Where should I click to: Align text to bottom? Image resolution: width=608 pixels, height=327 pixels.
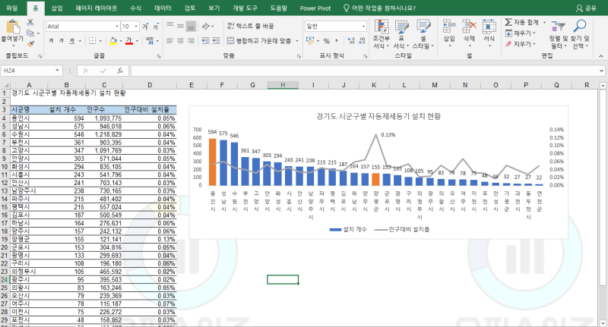pos(191,26)
